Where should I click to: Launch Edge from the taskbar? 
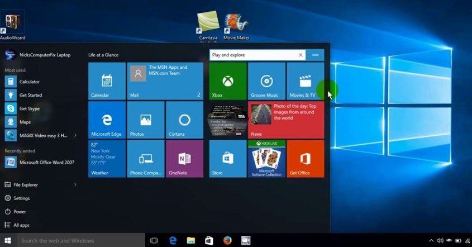coord(173,240)
